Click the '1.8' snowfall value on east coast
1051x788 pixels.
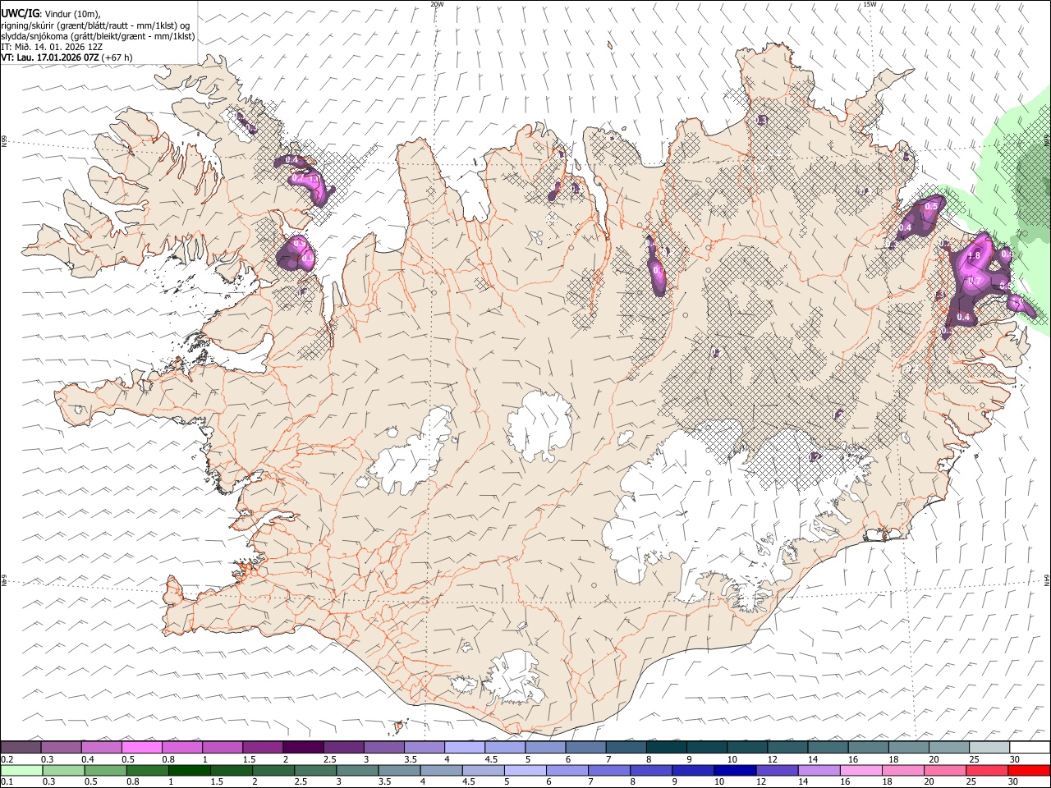974,256
